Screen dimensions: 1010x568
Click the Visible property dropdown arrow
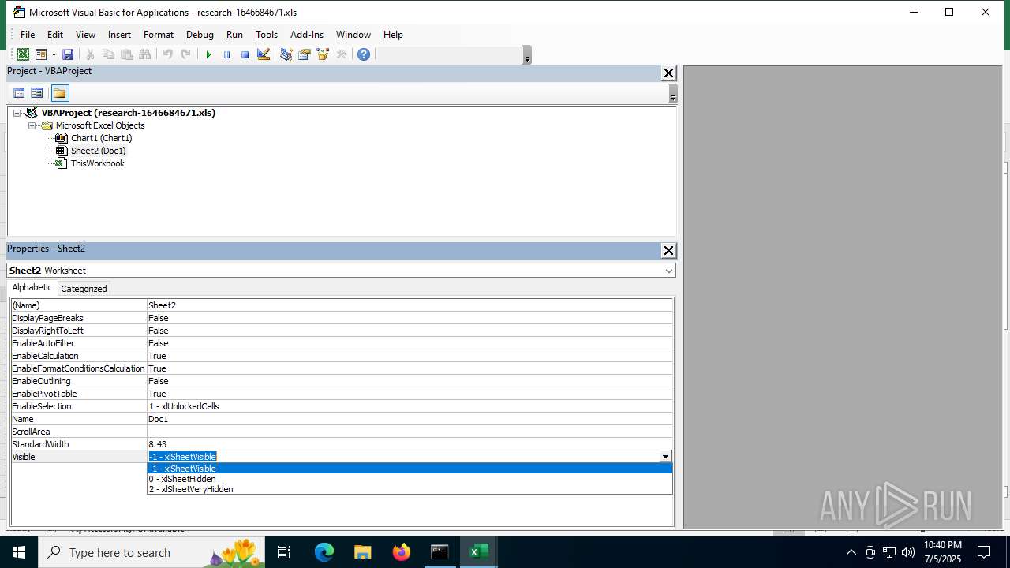coord(665,457)
